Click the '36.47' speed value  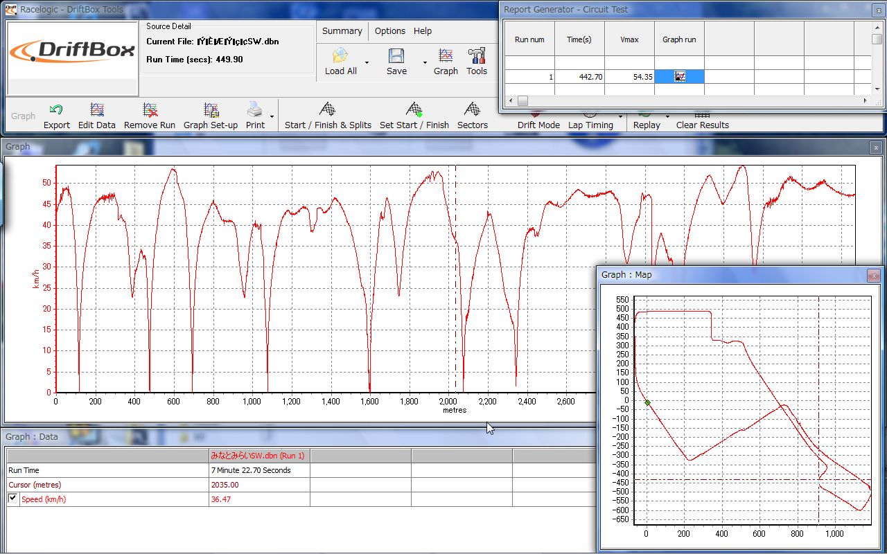221,499
